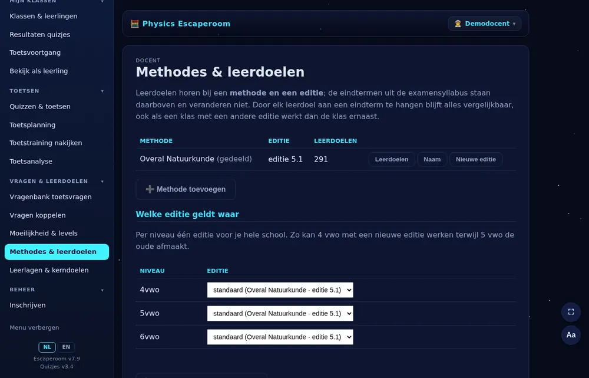This screenshot has height=378, width=589.
Task: Click the Methode toevoegen button
Action: point(186,189)
